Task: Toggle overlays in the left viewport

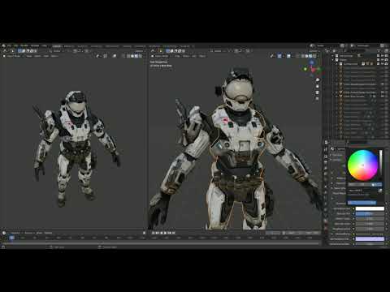Action: point(115,56)
